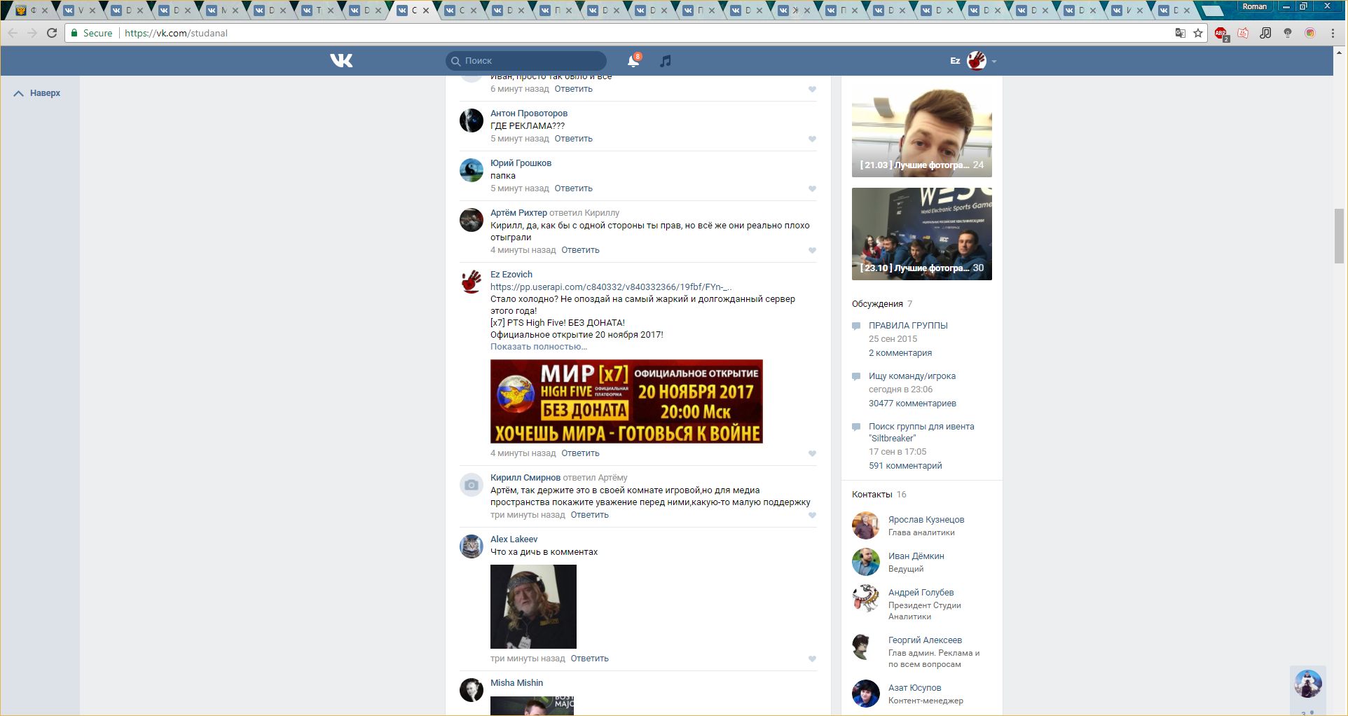Open the Adblock Plus extension icon

coord(1220,33)
